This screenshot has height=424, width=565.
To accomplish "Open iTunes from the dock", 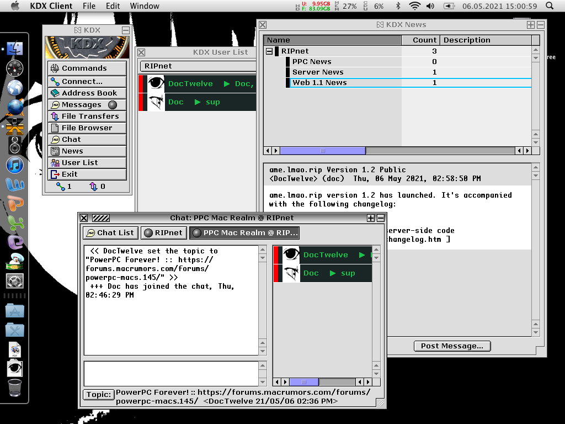I will [x=15, y=165].
